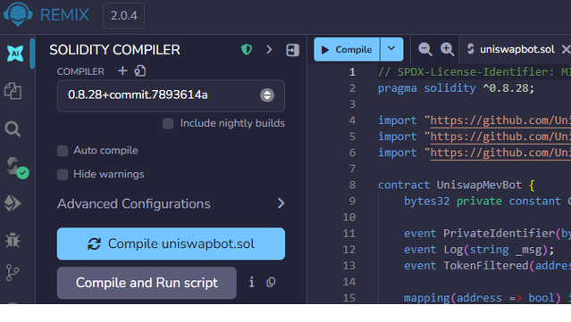The height and width of the screenshot is (322, 571).
Task: Open the Debugger bug icon
Action: pyautogui.click(x=13, y=240)
